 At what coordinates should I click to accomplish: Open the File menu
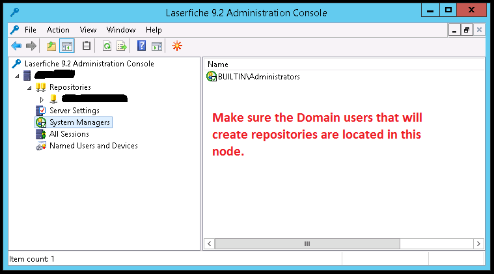pyautogui.click(x=30, y=30)
